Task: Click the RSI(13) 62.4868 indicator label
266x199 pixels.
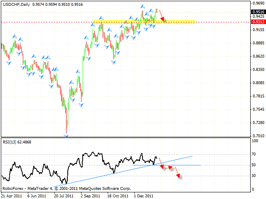Action: [17, 142]
